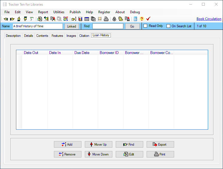This screenshot has width=223, height=169.
Task: Open the blue calculator icon
Action: click(135, 19)
